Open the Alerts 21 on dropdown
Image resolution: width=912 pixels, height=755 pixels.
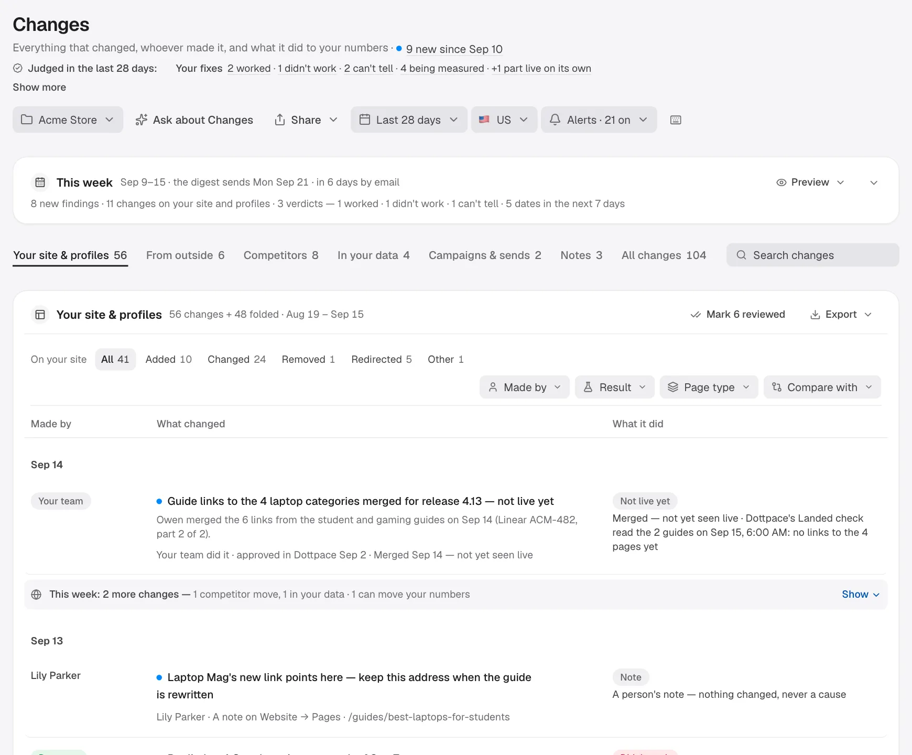(599, 120)
